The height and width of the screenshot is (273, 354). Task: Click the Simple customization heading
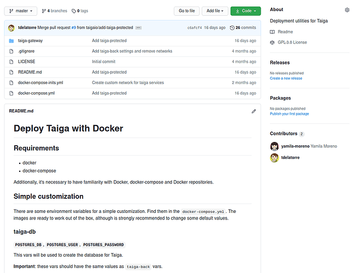pos(49,197)
